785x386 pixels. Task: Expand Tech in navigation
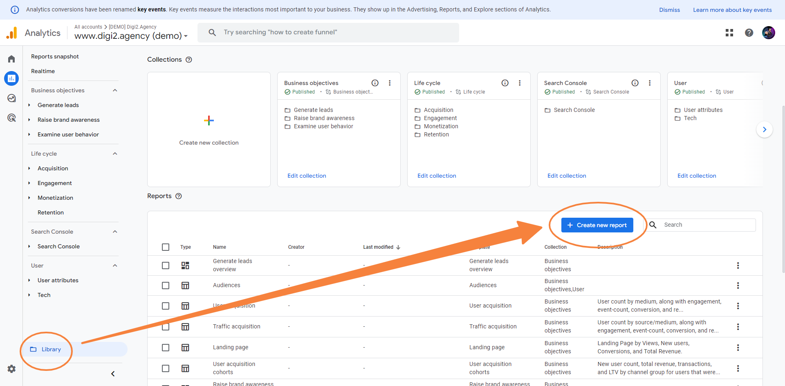pyautogui.click(x=29, y=295)
